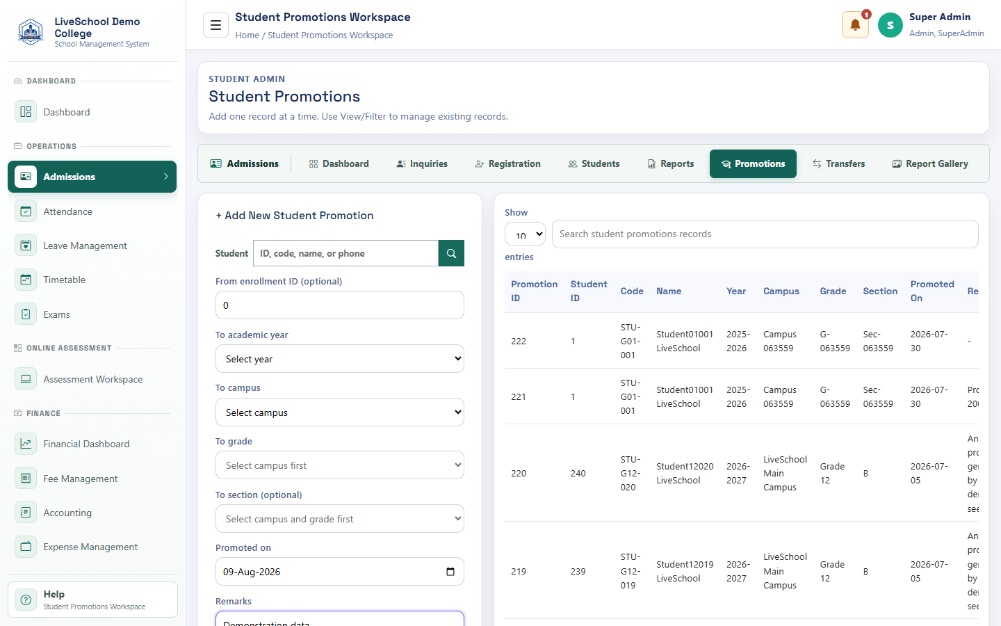Viewport: 1001px width, 626px height.
Task: Open the hamburger menu toggle
Action: [x=215, y=25]
